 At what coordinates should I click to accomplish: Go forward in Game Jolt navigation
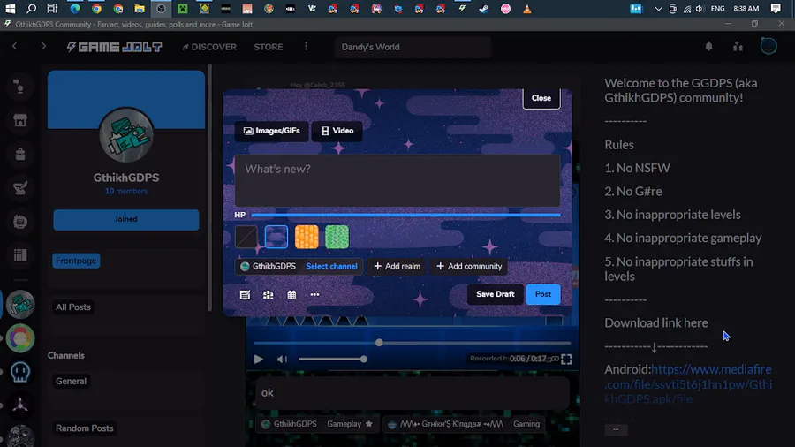43,47
